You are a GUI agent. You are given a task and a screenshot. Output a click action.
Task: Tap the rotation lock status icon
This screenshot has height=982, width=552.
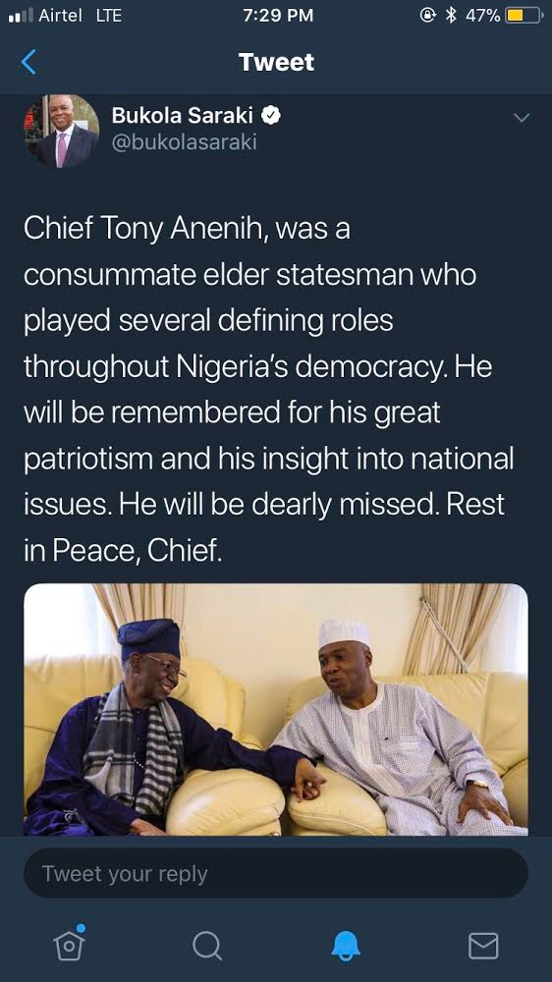(428, 15)
